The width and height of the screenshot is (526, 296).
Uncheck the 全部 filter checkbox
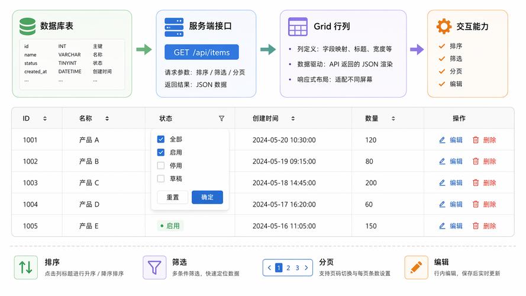pyautogui.click(x=161, y=139)
